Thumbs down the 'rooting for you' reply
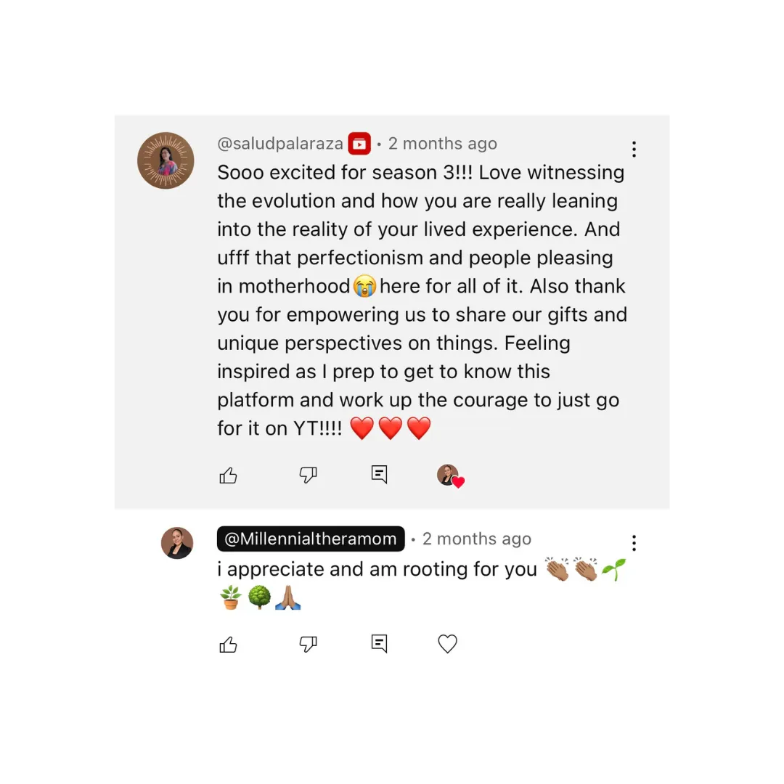This screenshot has width=784, height=784. point(308,644)
